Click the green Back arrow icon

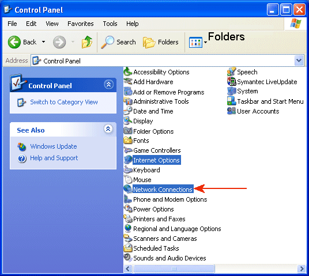(14, 42)
